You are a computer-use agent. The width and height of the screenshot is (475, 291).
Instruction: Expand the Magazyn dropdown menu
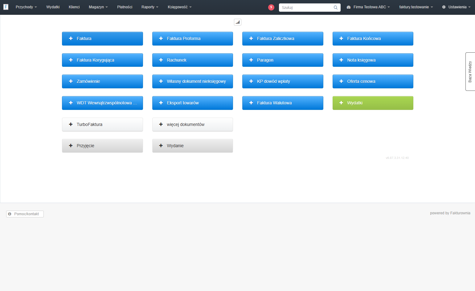(x=98, y=7)
